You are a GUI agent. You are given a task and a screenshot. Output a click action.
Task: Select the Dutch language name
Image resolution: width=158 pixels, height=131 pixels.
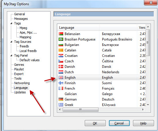coord(69,72)
